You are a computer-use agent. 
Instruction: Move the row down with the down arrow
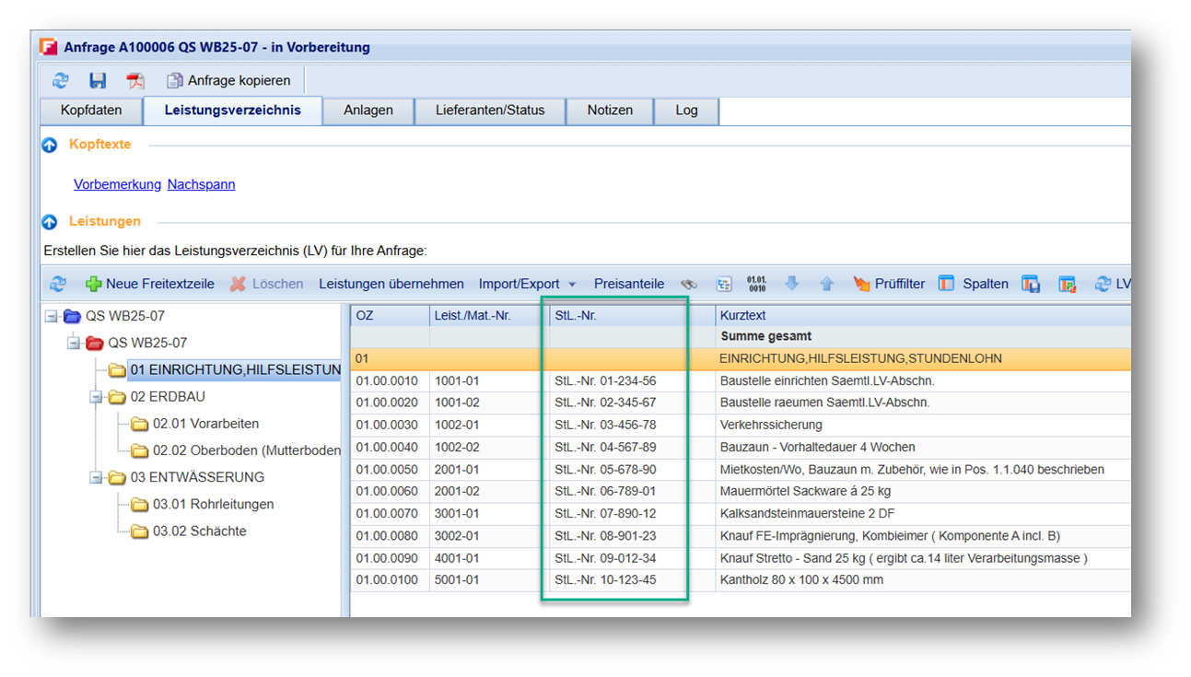(x=792, y=284)
